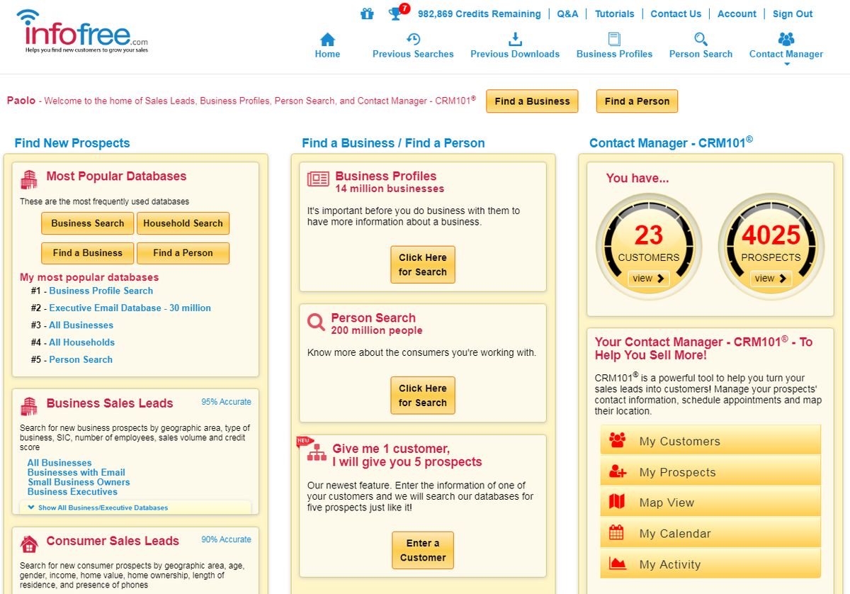The height and width of the screenshot is (594, 850).
Task: Open the All Households database link
Action: coord(81,342)
